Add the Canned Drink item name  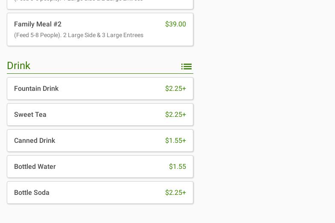click(35, 141)
